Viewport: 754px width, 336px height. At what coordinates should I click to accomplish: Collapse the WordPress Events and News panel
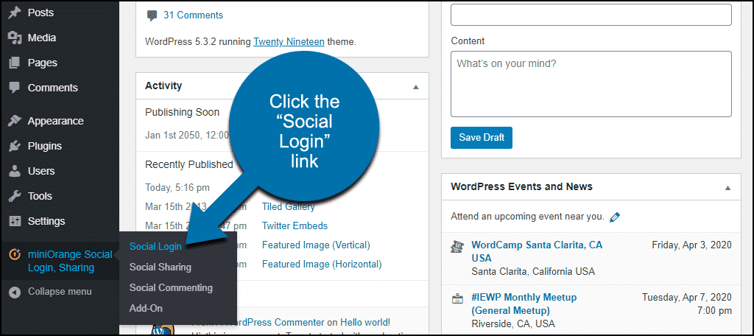727,187
